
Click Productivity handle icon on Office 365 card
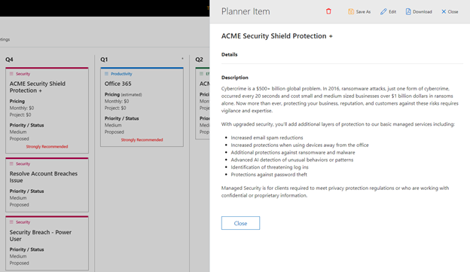[x=106, y=74]
